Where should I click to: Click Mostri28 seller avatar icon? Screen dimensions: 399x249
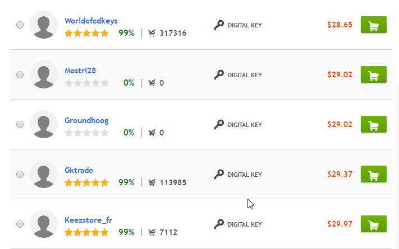point(44,74)
